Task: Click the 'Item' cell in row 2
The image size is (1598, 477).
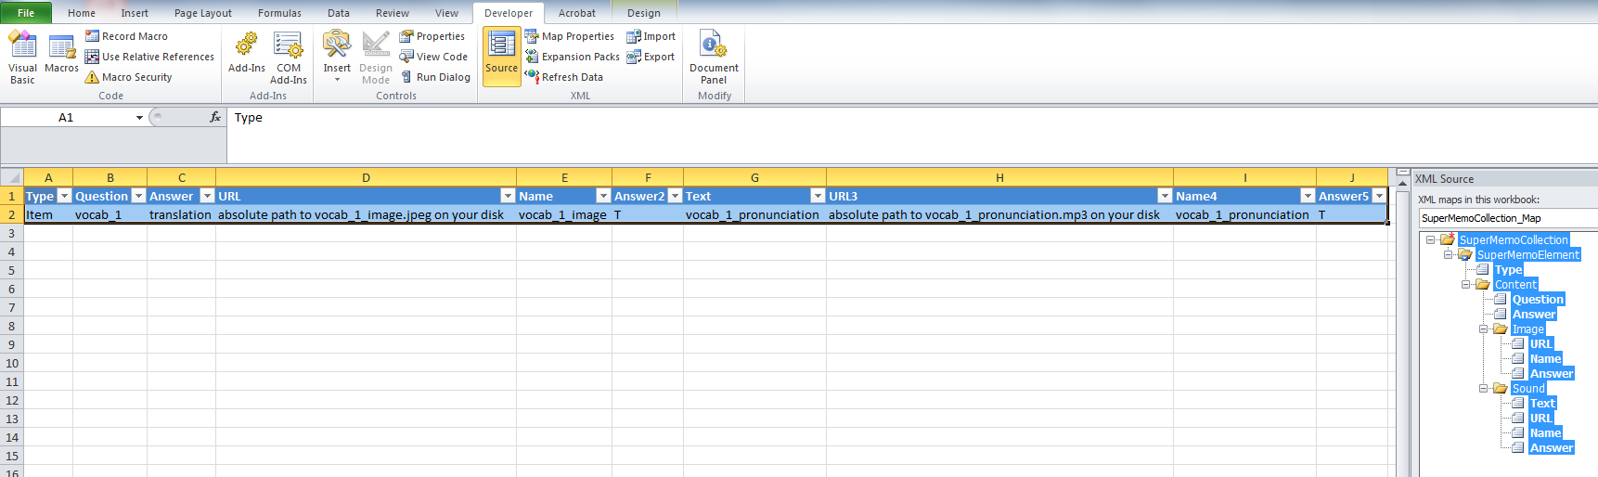Action: (48, 214)
